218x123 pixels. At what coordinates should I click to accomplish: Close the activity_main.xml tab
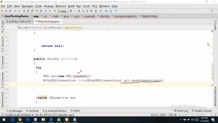32,21
